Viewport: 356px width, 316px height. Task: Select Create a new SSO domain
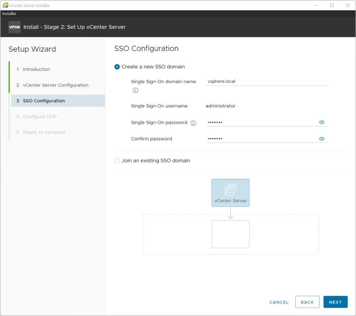point(117,67)
